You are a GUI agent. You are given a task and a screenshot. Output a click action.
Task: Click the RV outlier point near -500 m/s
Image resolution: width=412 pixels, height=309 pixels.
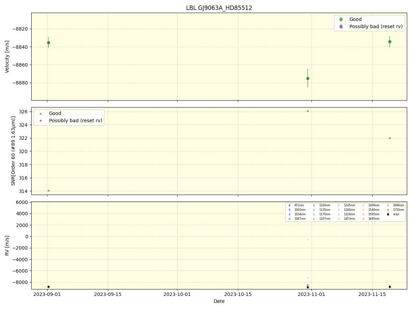coord(308,239)
